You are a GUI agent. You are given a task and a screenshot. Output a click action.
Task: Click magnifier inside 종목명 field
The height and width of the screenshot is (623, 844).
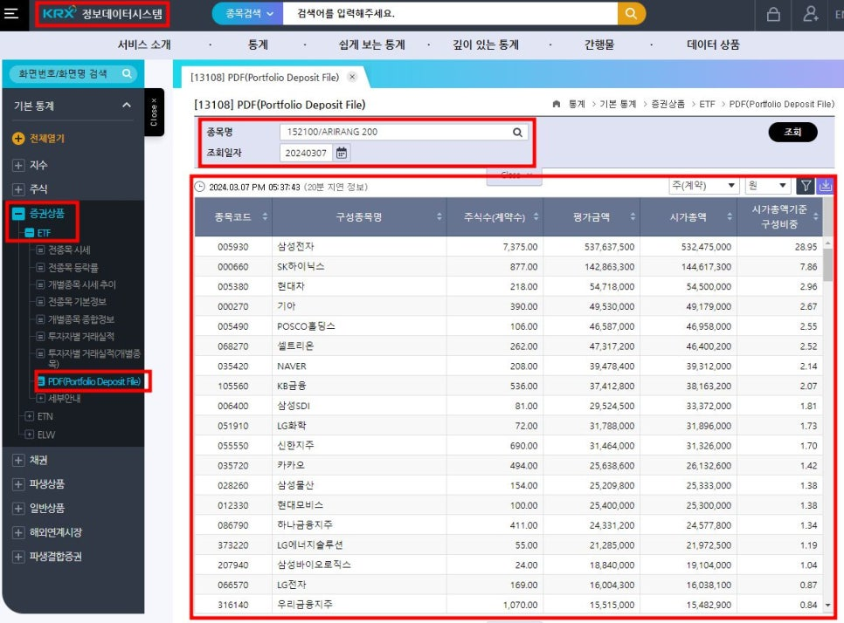[517, 133]
